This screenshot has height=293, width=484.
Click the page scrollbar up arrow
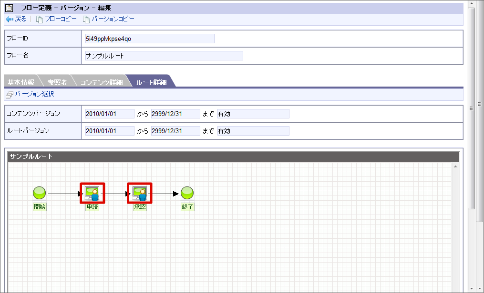pos(471,3)
